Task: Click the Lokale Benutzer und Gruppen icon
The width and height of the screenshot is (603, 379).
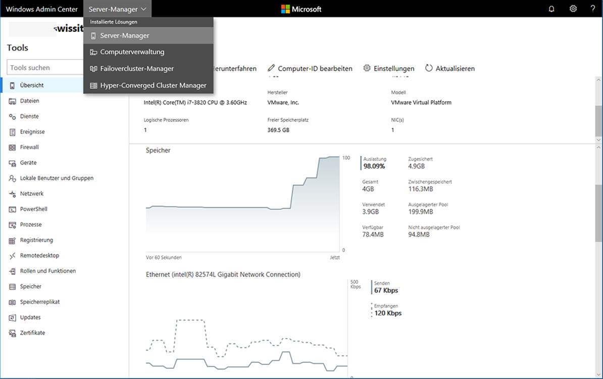Action: (12, 178)
